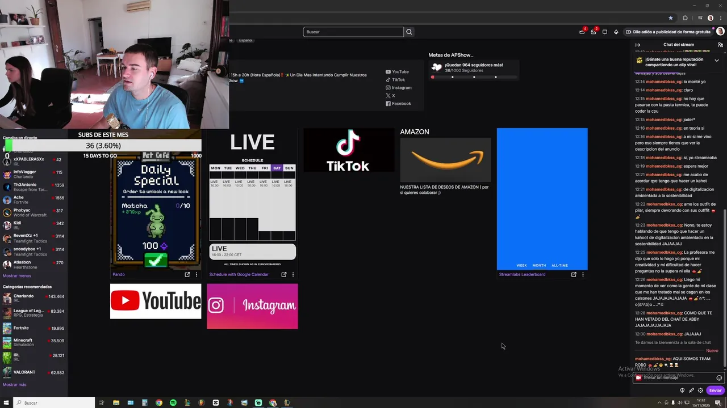Open the Instagram panel image
The image size is (727, 408).
(252, 306)
